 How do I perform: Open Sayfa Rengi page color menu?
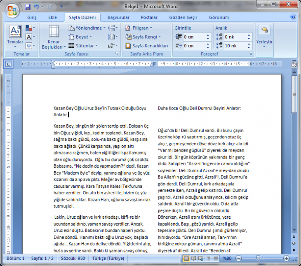[x=143, y=37]
